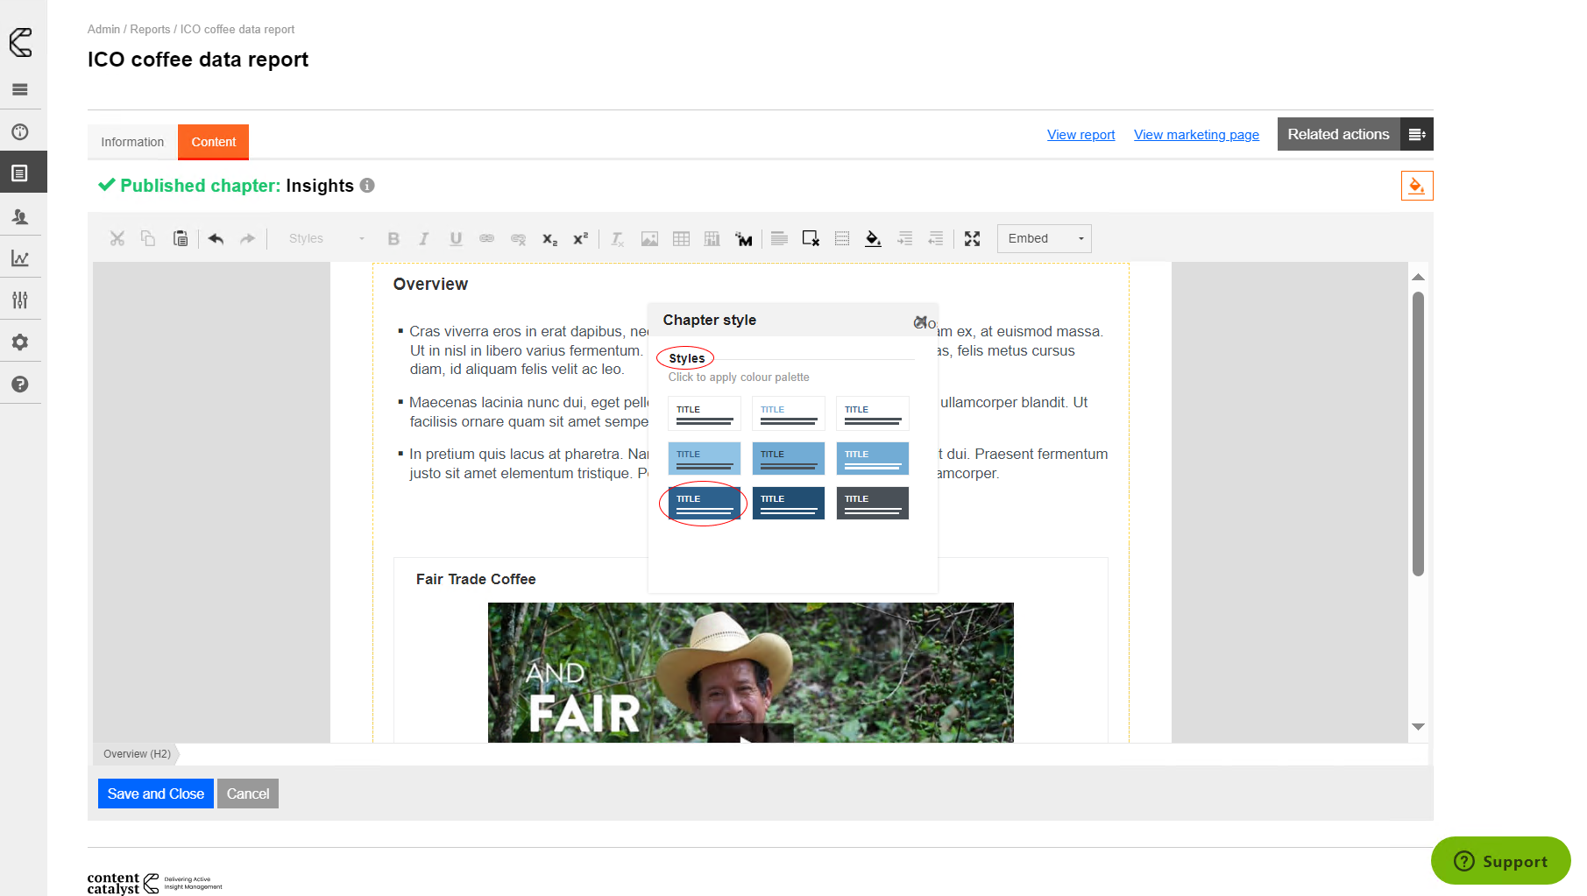Select the Content tab
The image size is (1587, 896).
213,142
